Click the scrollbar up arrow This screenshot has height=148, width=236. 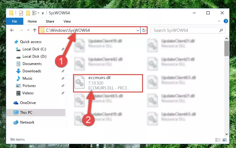tap(226, 38)
